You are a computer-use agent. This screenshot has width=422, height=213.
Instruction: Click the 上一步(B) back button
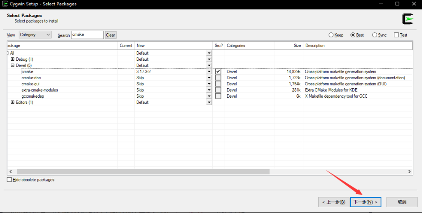(334, 202)
